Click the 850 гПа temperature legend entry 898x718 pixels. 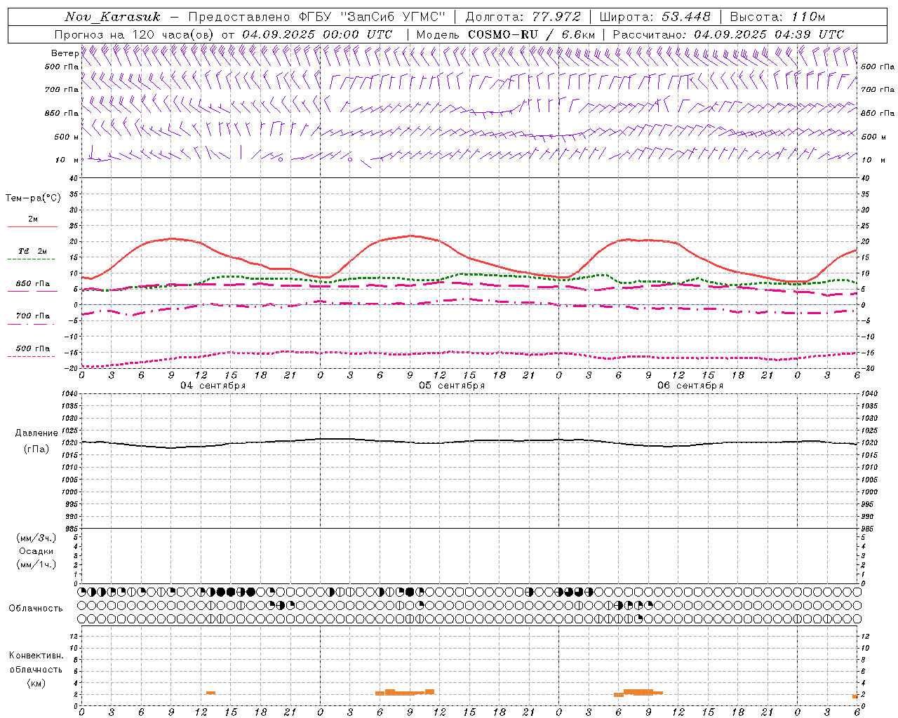[x=33, y=283]
